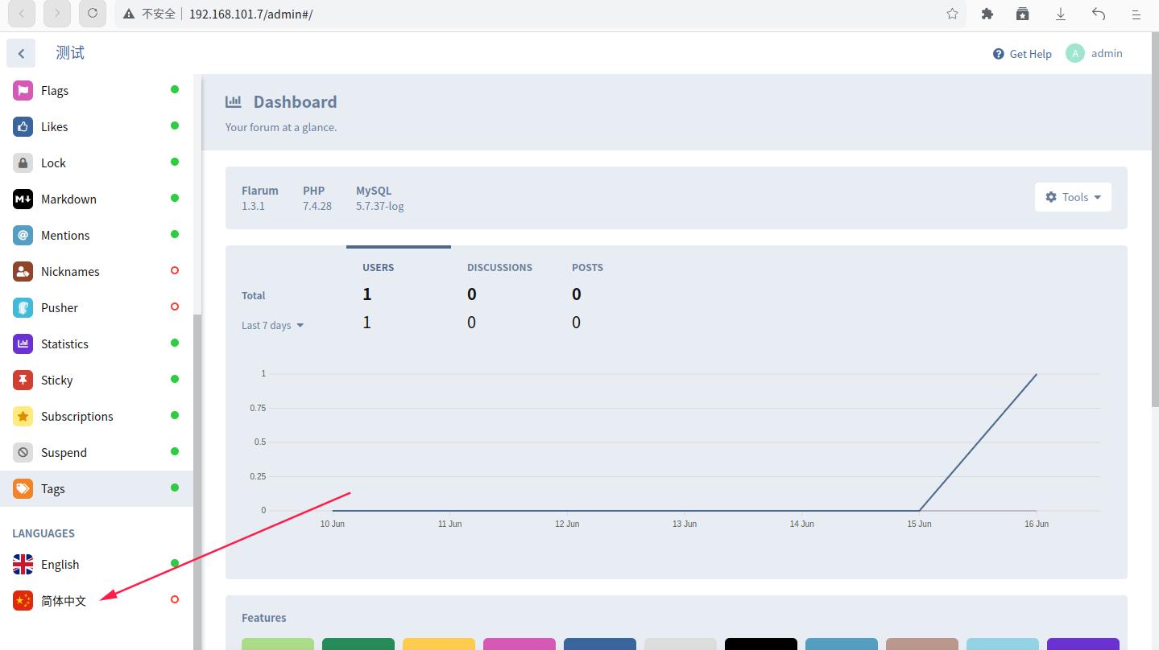The width and height of the screenshot is (1159, 650).
Task: Open the Mentions @ icon
Action: click(23, 235)
